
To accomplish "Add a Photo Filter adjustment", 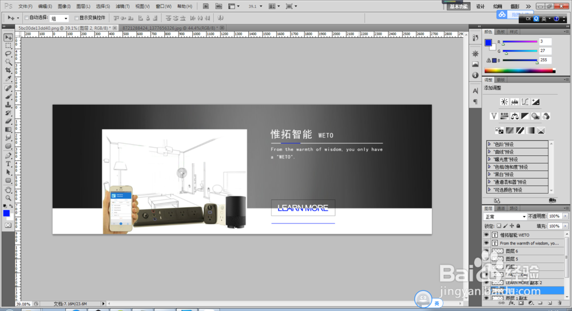I will point(535,116).
